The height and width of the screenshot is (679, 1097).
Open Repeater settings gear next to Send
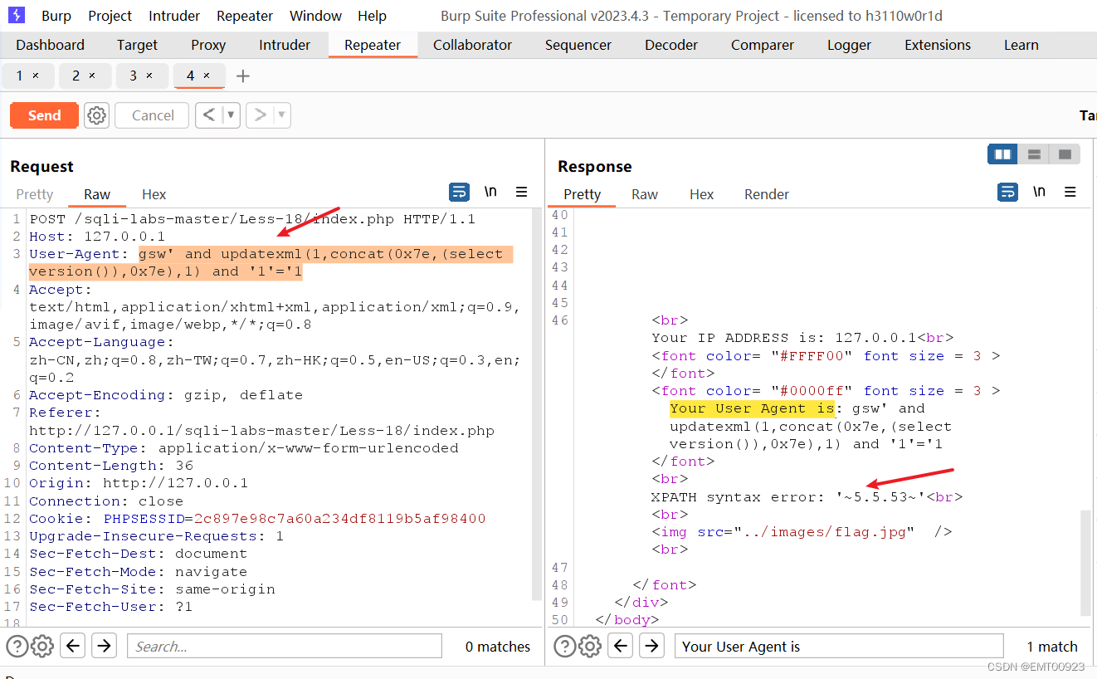97,115
